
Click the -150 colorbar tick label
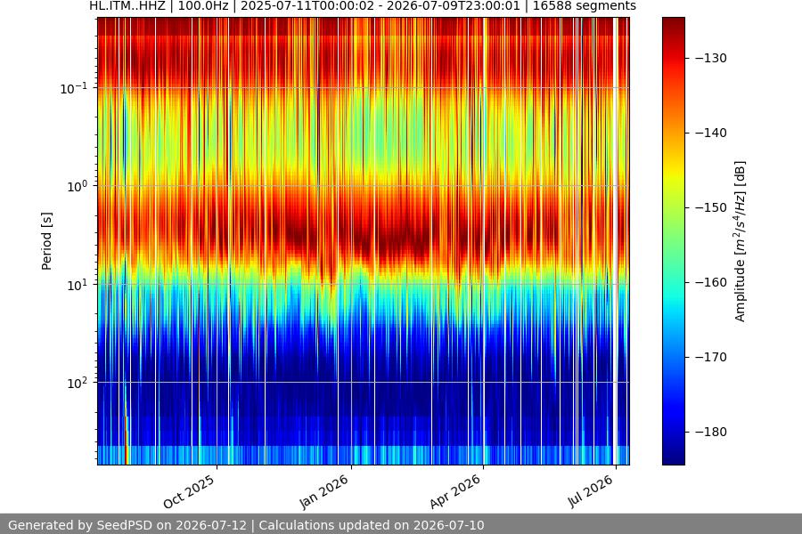click(x=711, y=207)
